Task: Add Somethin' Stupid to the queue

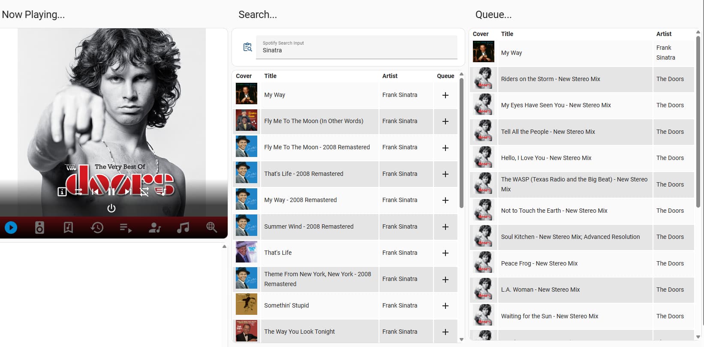Action: tap(445, 306)
